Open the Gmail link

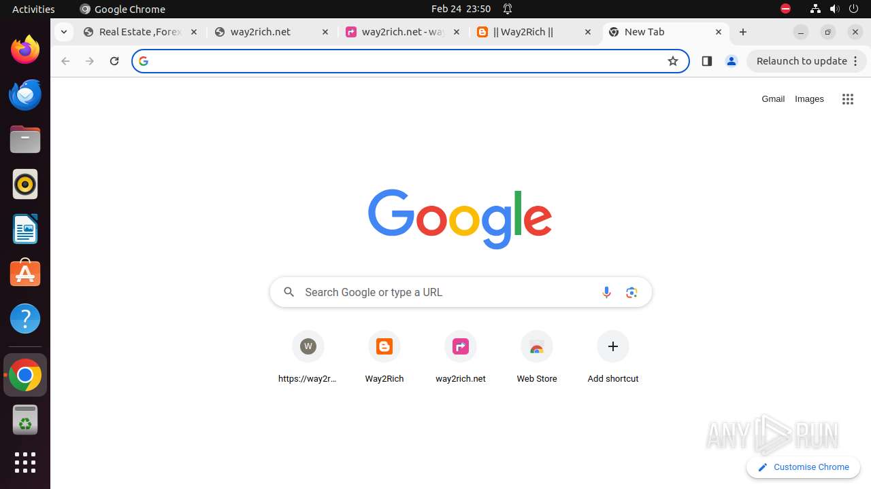click(x=773, y=99)
